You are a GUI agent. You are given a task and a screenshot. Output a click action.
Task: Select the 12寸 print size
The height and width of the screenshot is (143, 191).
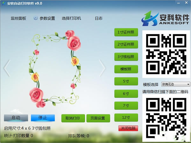click(126, 118)
